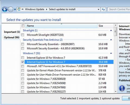Collapse the Windows 7 (53) group
The width and height of the screenshot is (130, 105).
click(111, 53)
